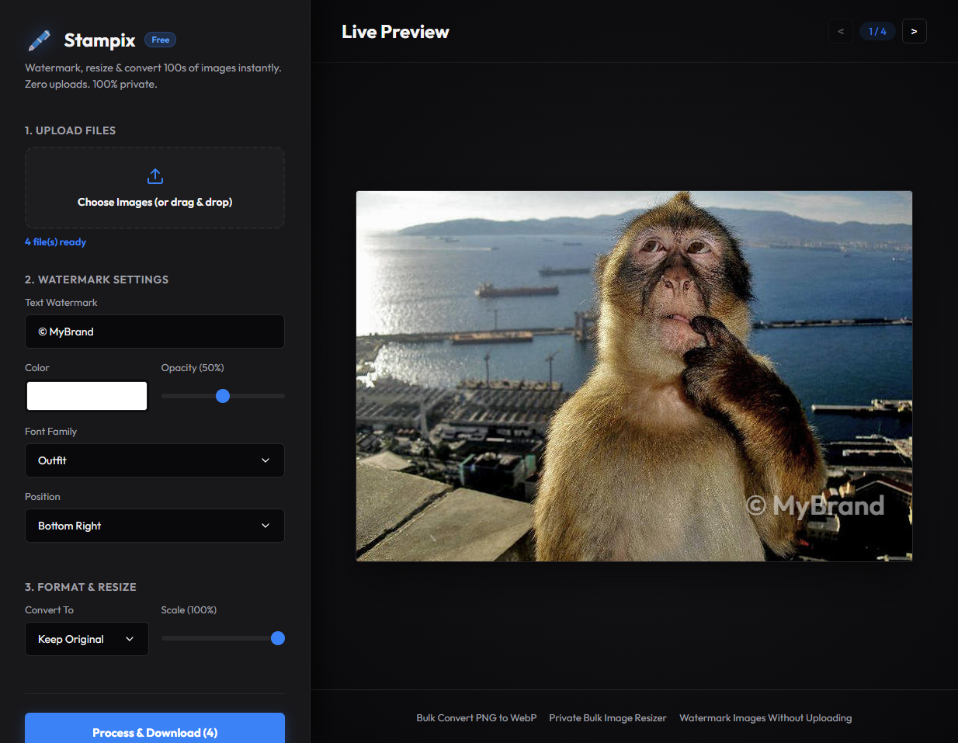
Task: Click the Opacity slider handle
Action: click(223, 396)
